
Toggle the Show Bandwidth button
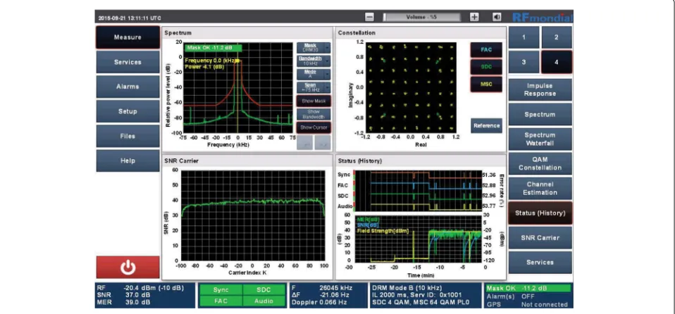(314, 115)
